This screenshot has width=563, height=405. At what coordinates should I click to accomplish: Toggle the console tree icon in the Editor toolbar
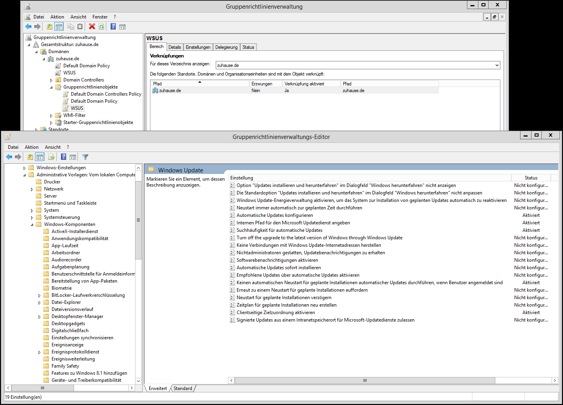[x=40, y=157]
